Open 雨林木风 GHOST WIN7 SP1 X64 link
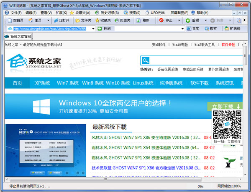251x192 pixels. [x=145, y=147]
